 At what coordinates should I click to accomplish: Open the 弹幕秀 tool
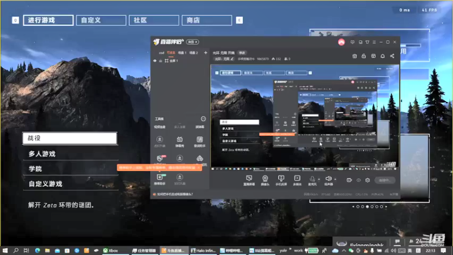[180, 142]
